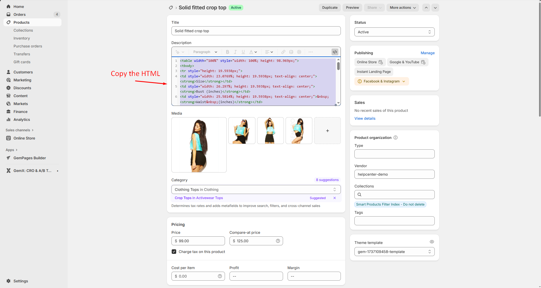Open the Status dropdown set to Active

[394, 32]
